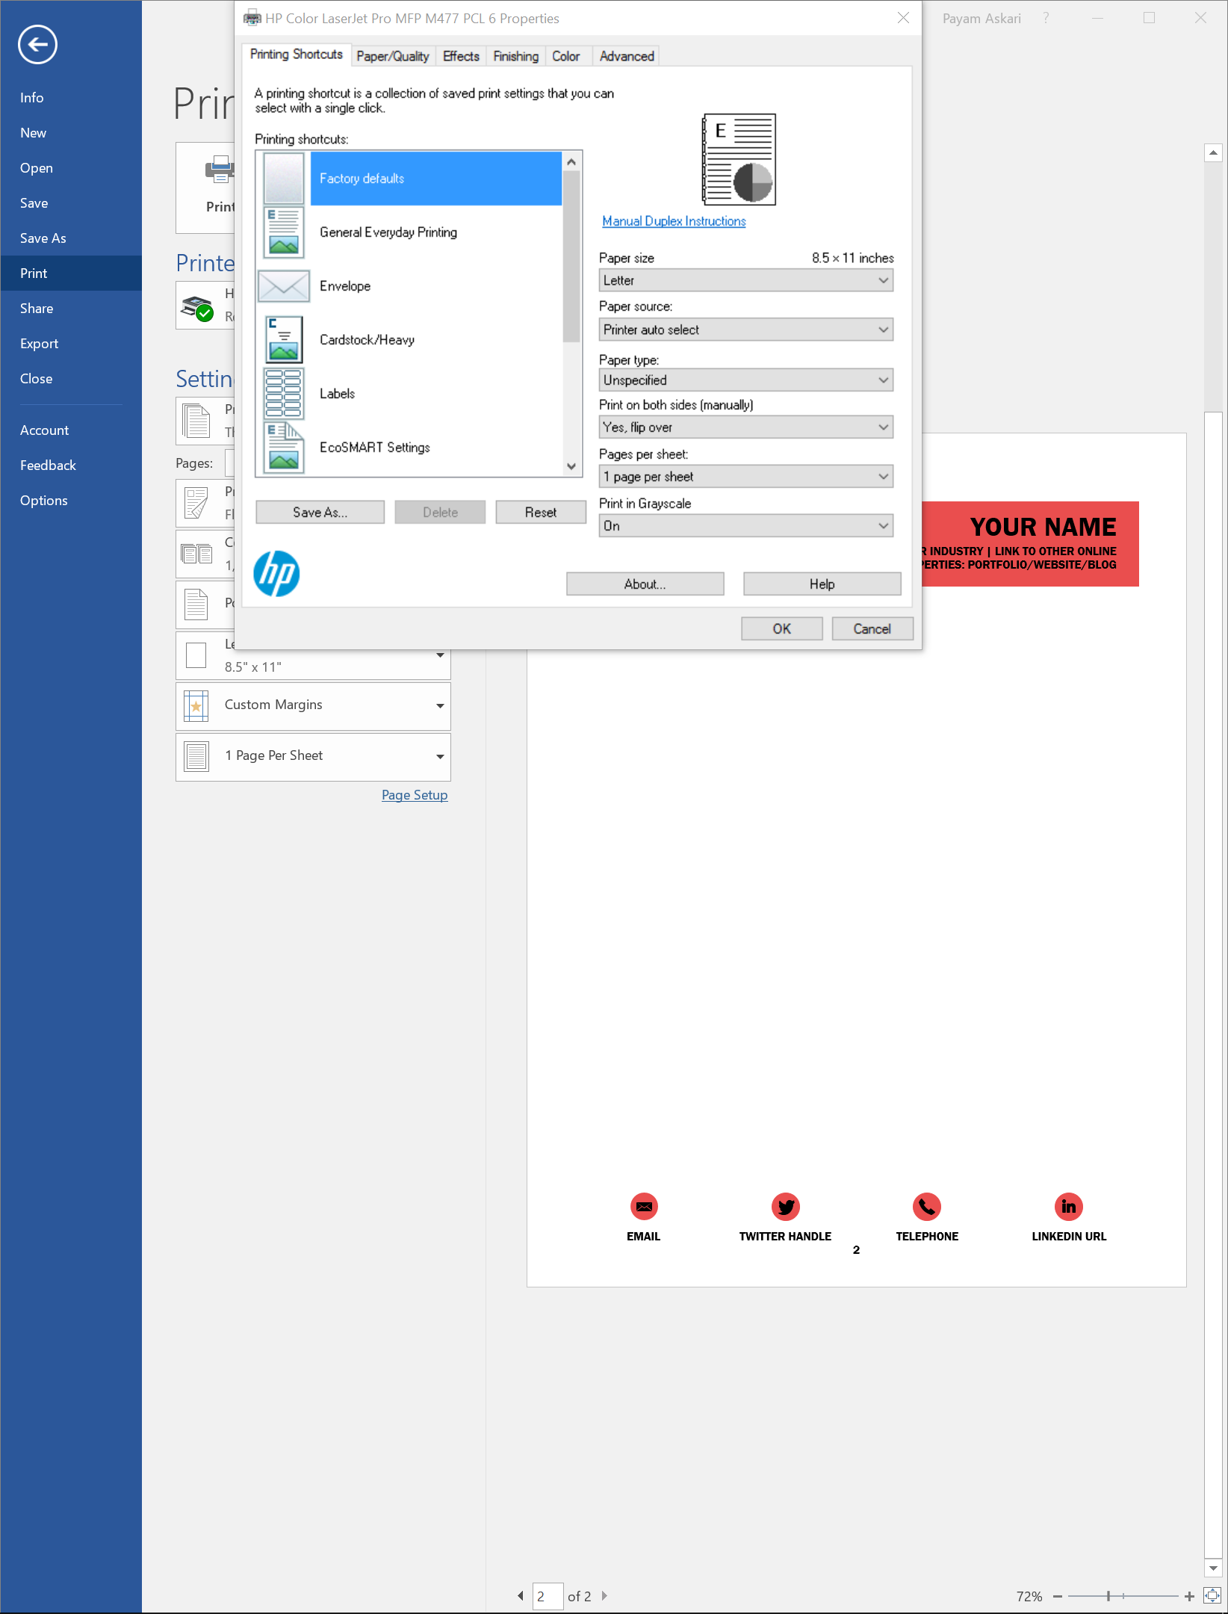Open the Finishing tab
Screen dimensions: 1228x1614
pyautogui.click(x=515, y=56)
